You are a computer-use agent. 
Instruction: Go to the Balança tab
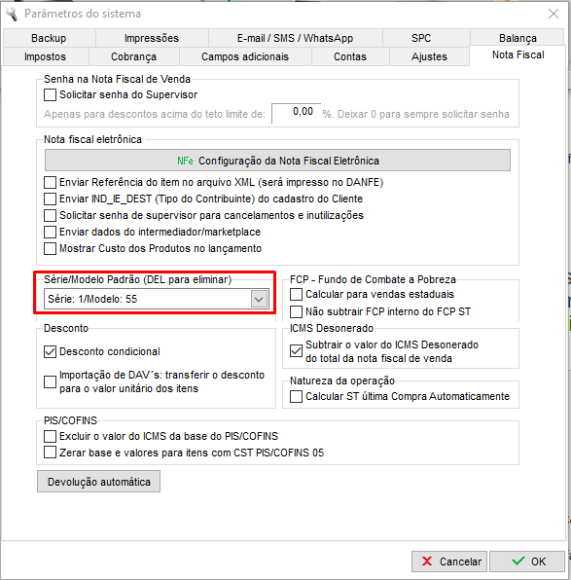(x=517, y=38)
